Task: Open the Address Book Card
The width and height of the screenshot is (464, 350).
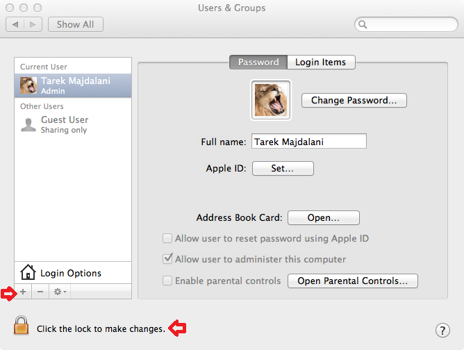Action: [324, 218]
